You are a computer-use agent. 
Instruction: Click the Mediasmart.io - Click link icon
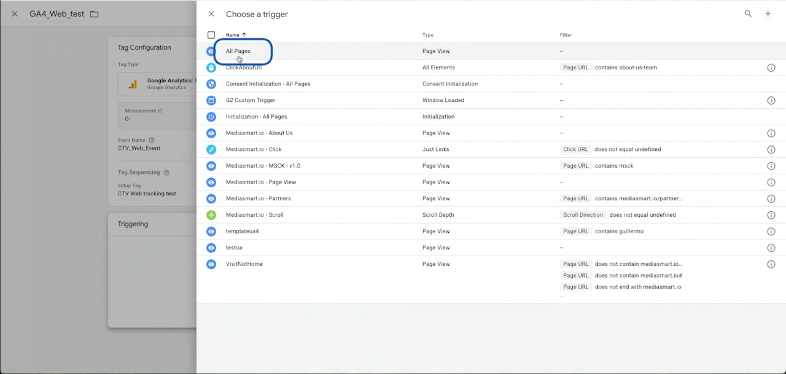point(211,149)
